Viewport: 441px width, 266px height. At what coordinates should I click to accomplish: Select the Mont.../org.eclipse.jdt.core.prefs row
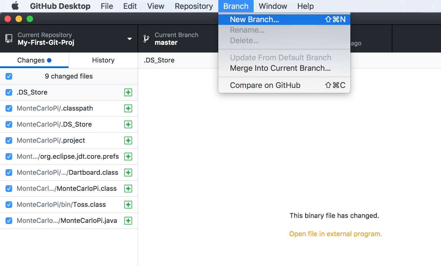point(69,157)
